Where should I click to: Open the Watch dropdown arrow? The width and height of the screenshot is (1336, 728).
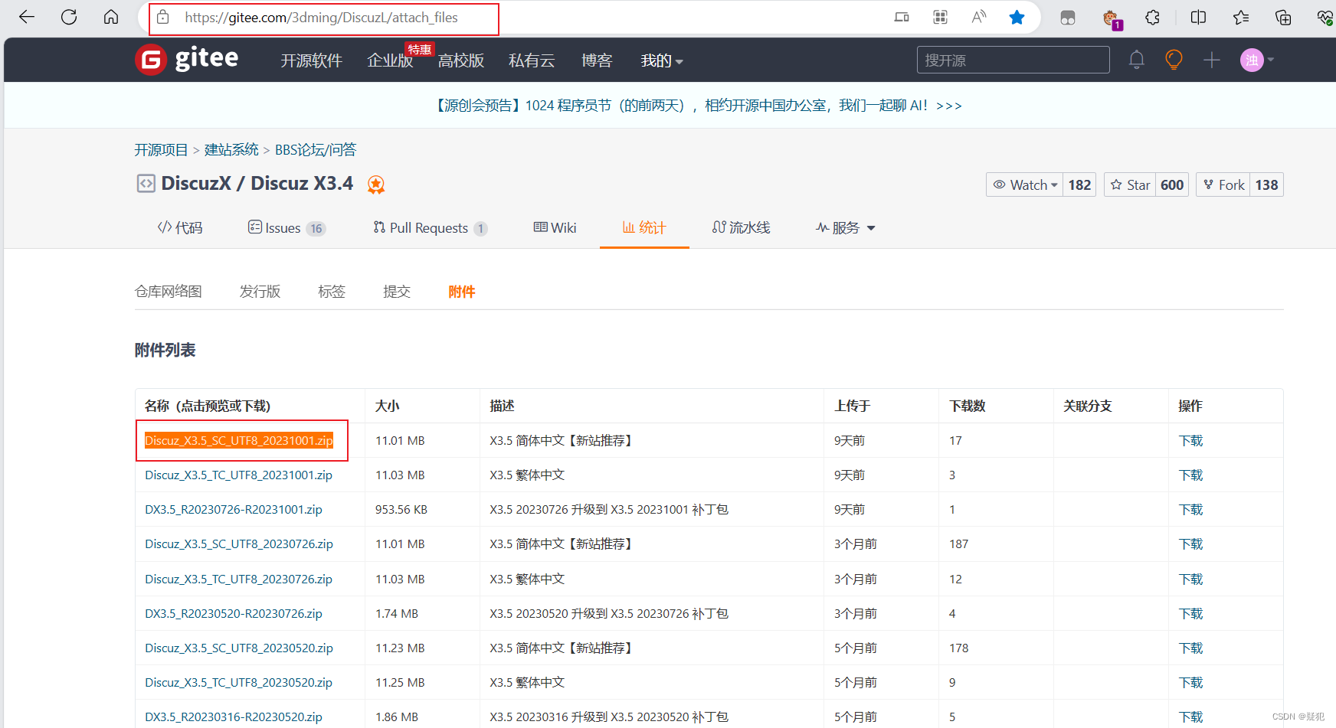tap(1055, 184)
